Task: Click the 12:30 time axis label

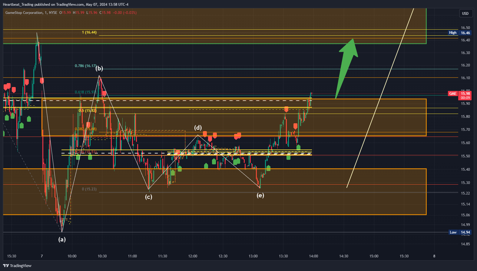Action: (223, 256)
